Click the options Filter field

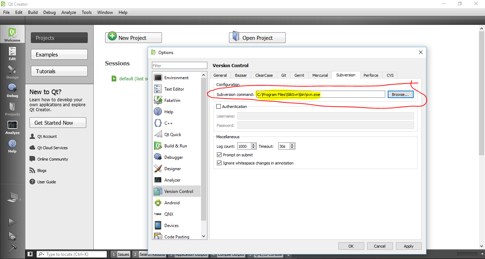pos(180,65)
